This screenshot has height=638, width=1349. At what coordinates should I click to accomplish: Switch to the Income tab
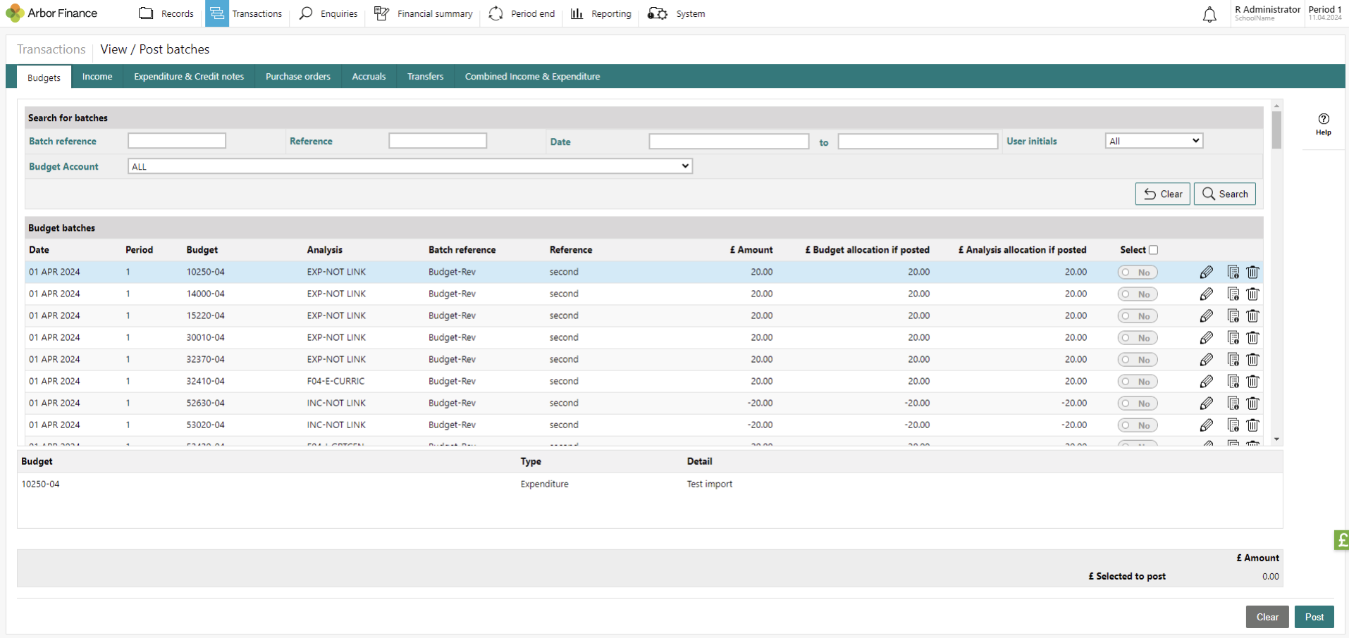(97, 76)
